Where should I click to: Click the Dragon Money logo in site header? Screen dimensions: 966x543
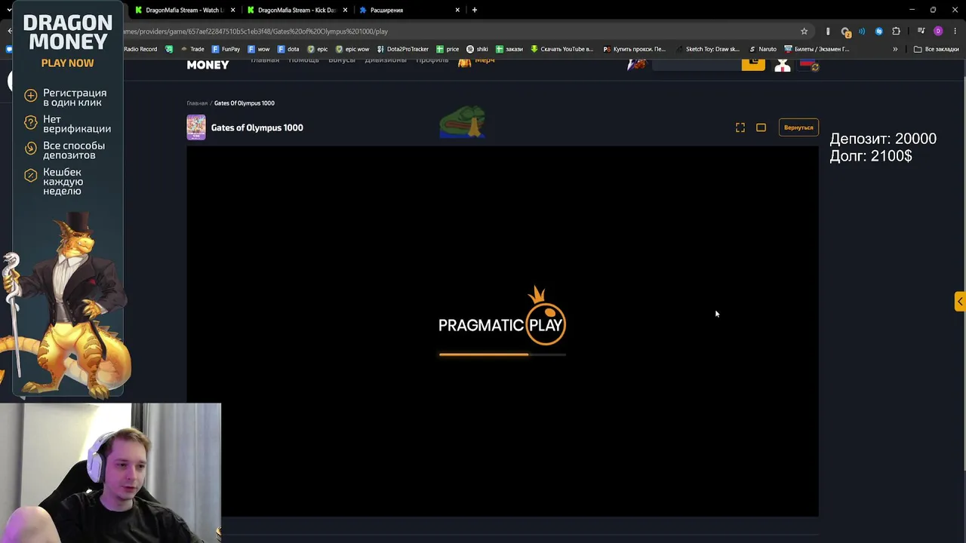click(x=208, y=65)
